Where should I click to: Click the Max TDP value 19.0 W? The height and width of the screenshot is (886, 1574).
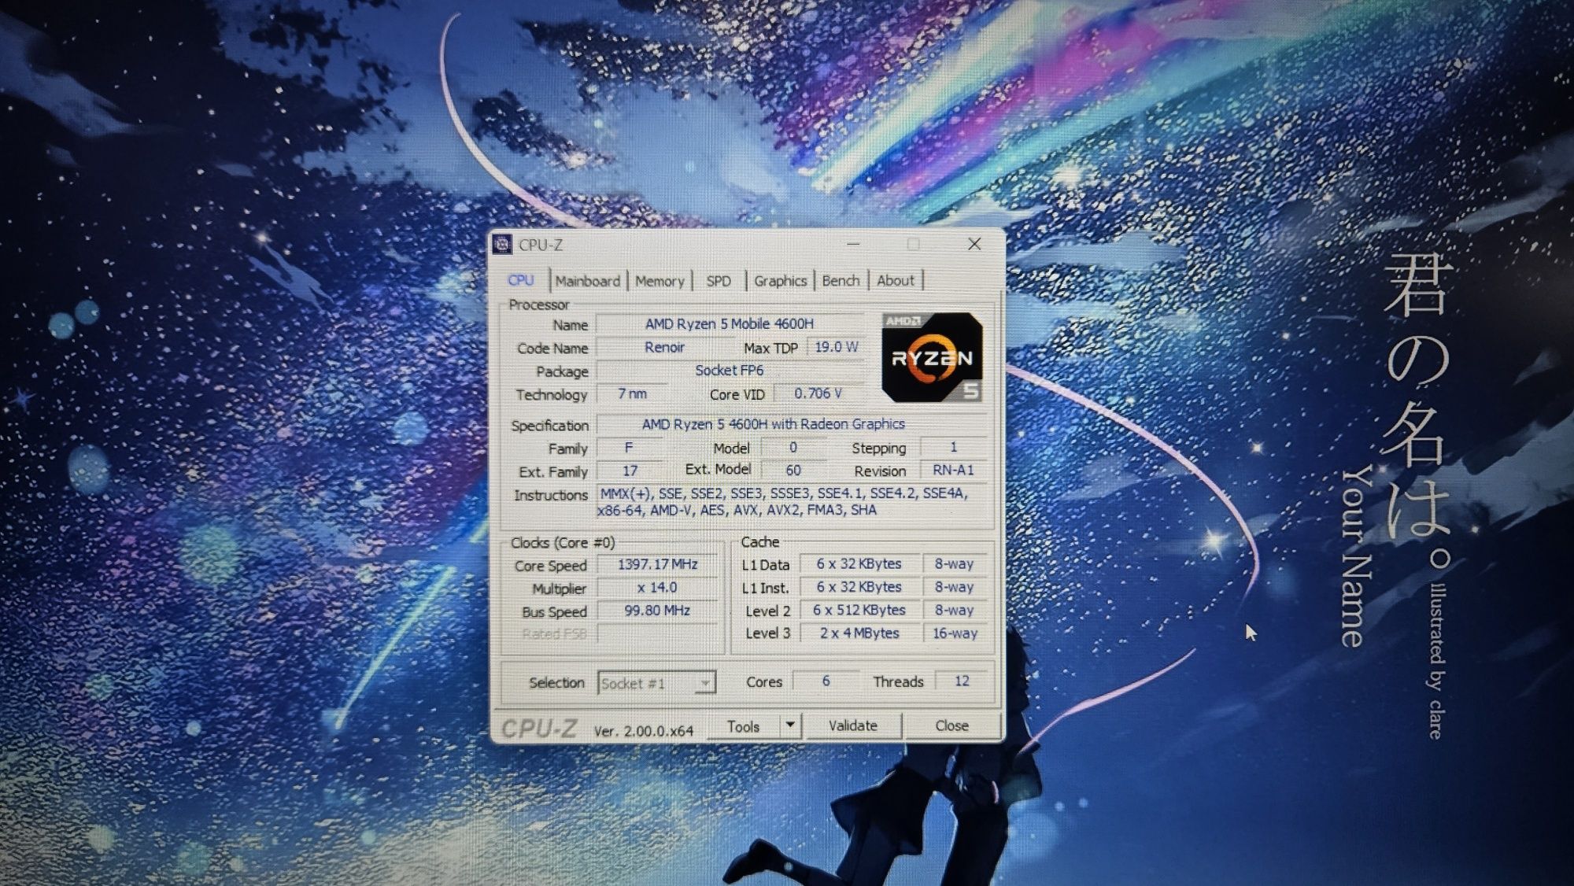click(x=836, y=347)
